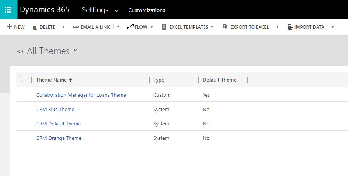Click the ascending sort arrow on Theme Name
The height and width of the screenshot is (176, 348).
tap(71, 80)
